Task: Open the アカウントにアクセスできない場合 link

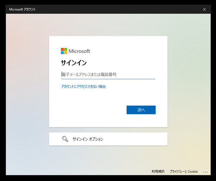Action: (x=84, y=87)
